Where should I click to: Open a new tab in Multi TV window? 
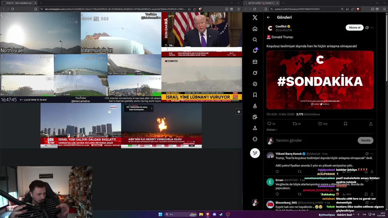pyautogui.click(x=41, y=3)
